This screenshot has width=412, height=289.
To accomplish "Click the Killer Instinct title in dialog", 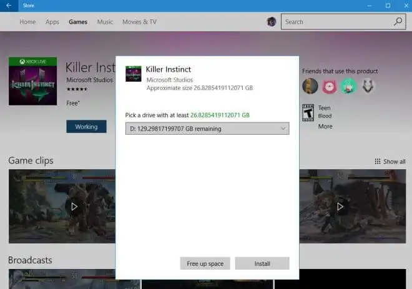I will click(x=169, y=69).
